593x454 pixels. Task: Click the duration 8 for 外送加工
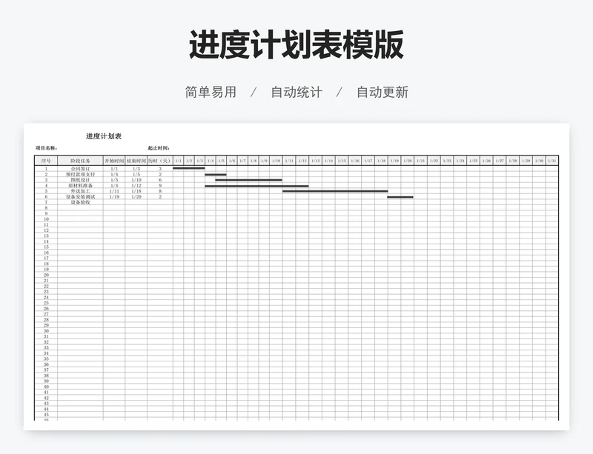point(160,191)
